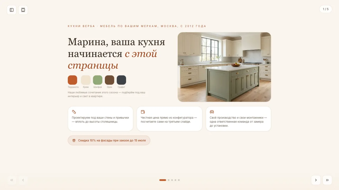This screenshot has height=190, width=339.
Task: Pick the Орех brown swatch
Action: [110, 80]
